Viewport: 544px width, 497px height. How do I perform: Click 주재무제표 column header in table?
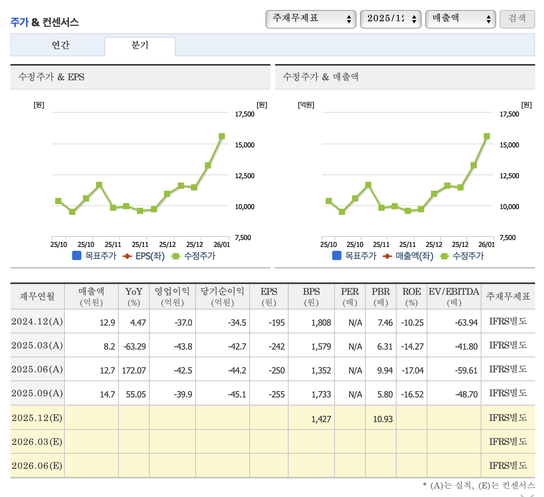pyautogui.click(x=508, y=296)
